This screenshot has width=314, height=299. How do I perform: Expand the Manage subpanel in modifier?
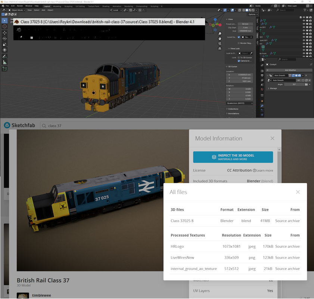tap(273, 88)
